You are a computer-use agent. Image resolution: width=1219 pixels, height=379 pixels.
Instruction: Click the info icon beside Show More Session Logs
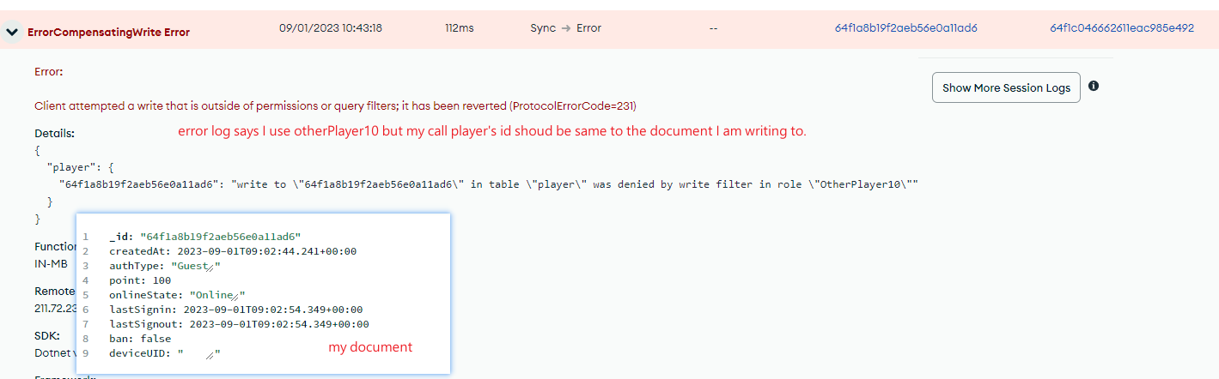coord(1094,87)
